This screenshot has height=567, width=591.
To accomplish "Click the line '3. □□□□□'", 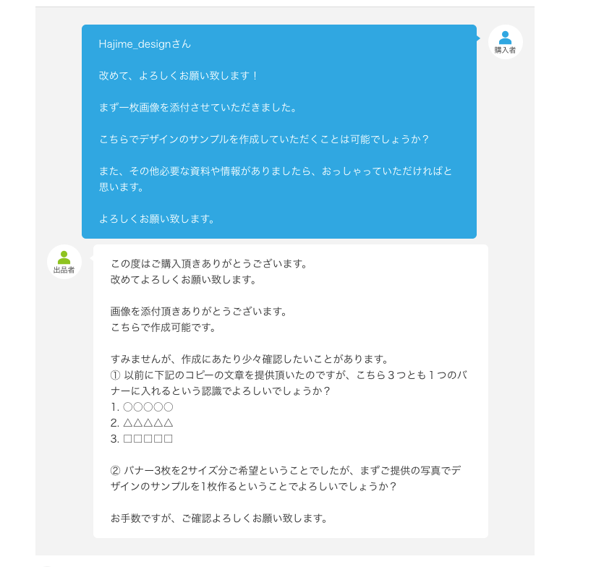I will pyautogui.click(x=142, y=439).
